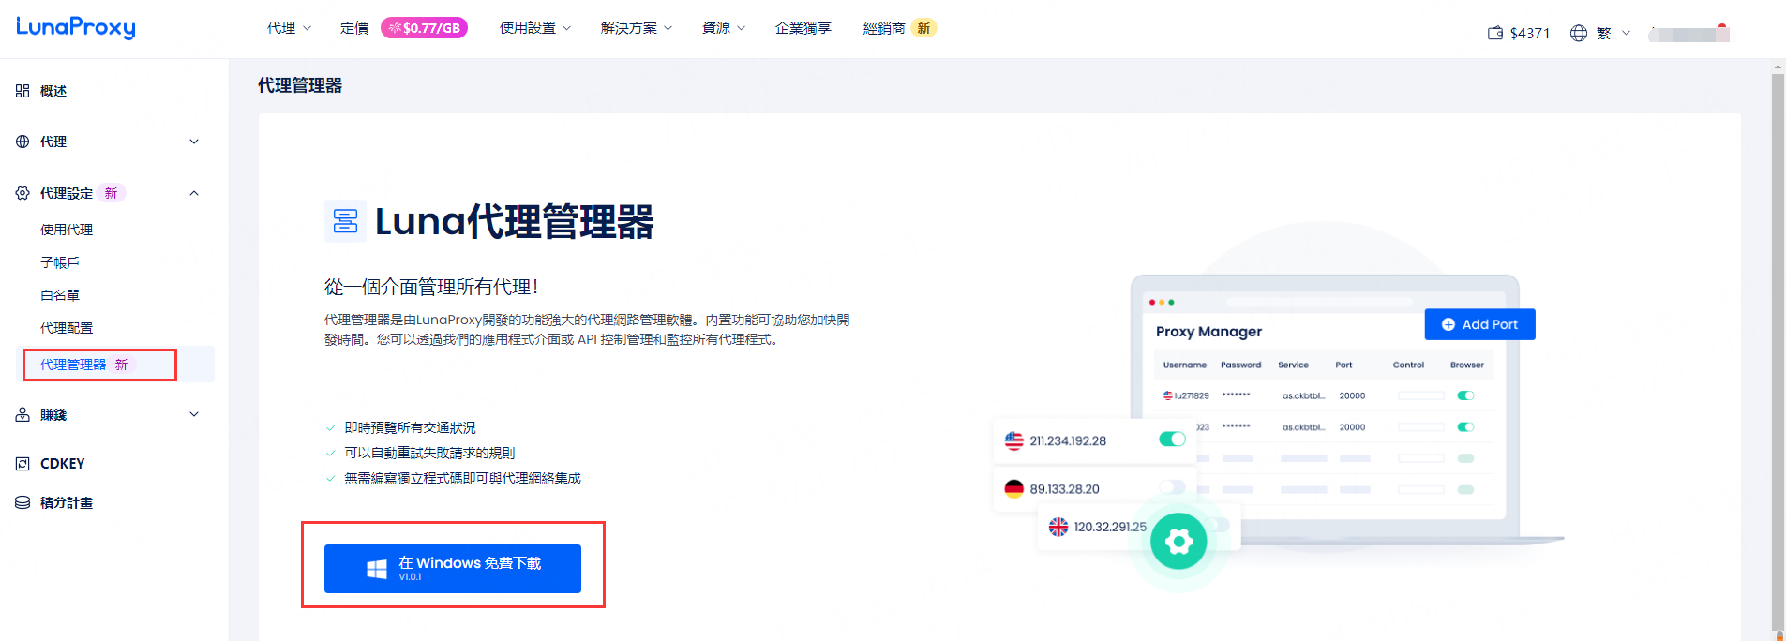Click the LunaProxy logo

pos(76,27)
